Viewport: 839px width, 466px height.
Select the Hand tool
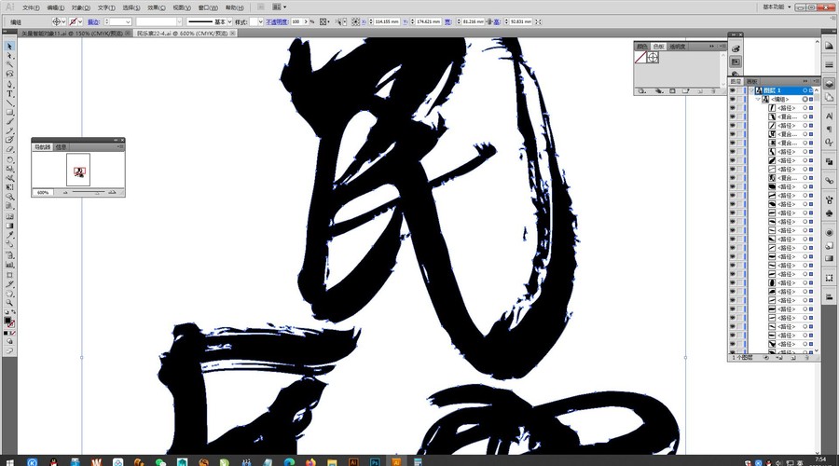[x=9, y=294]
